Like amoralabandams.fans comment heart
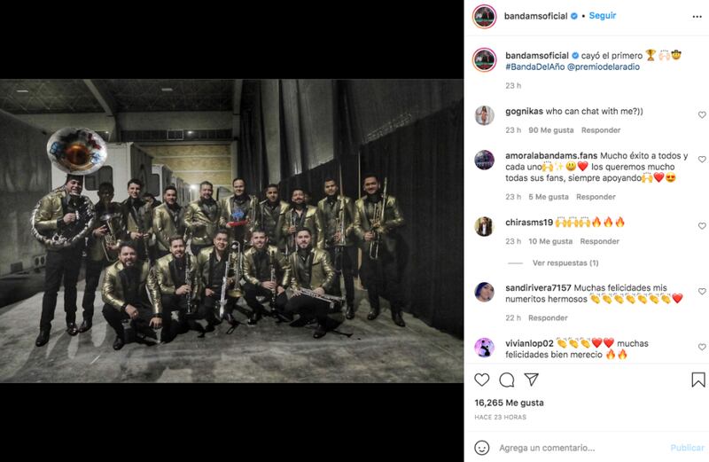 (702, 160)
